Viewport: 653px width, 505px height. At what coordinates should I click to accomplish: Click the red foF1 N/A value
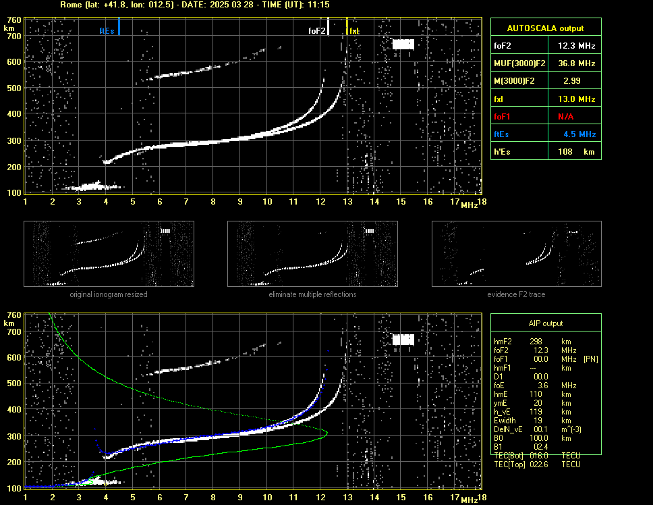pos(565,117)
